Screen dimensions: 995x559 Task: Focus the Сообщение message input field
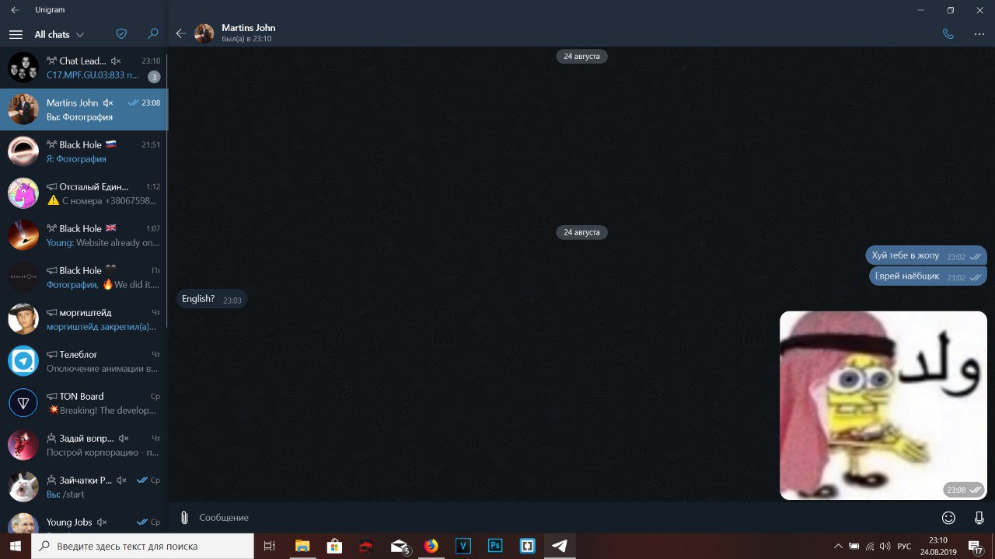564,517
